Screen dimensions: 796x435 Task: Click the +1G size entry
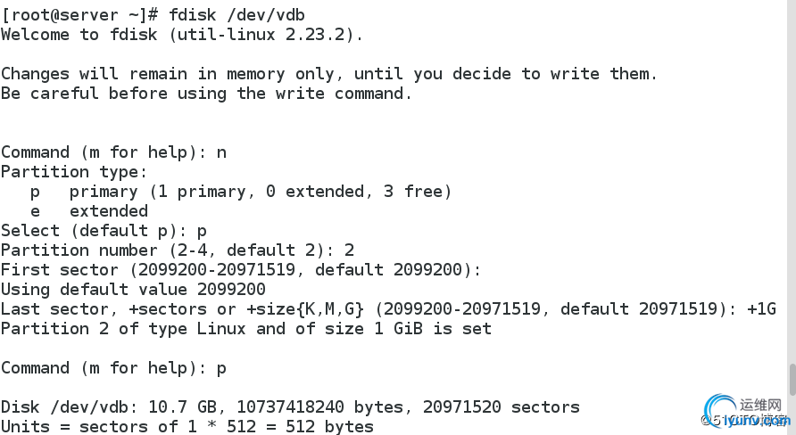[761, 308]
